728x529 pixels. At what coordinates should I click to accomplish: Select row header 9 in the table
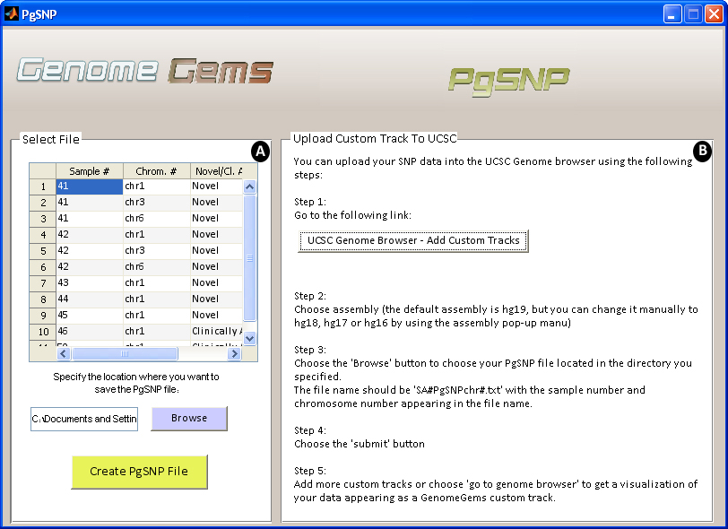(43, 316)
